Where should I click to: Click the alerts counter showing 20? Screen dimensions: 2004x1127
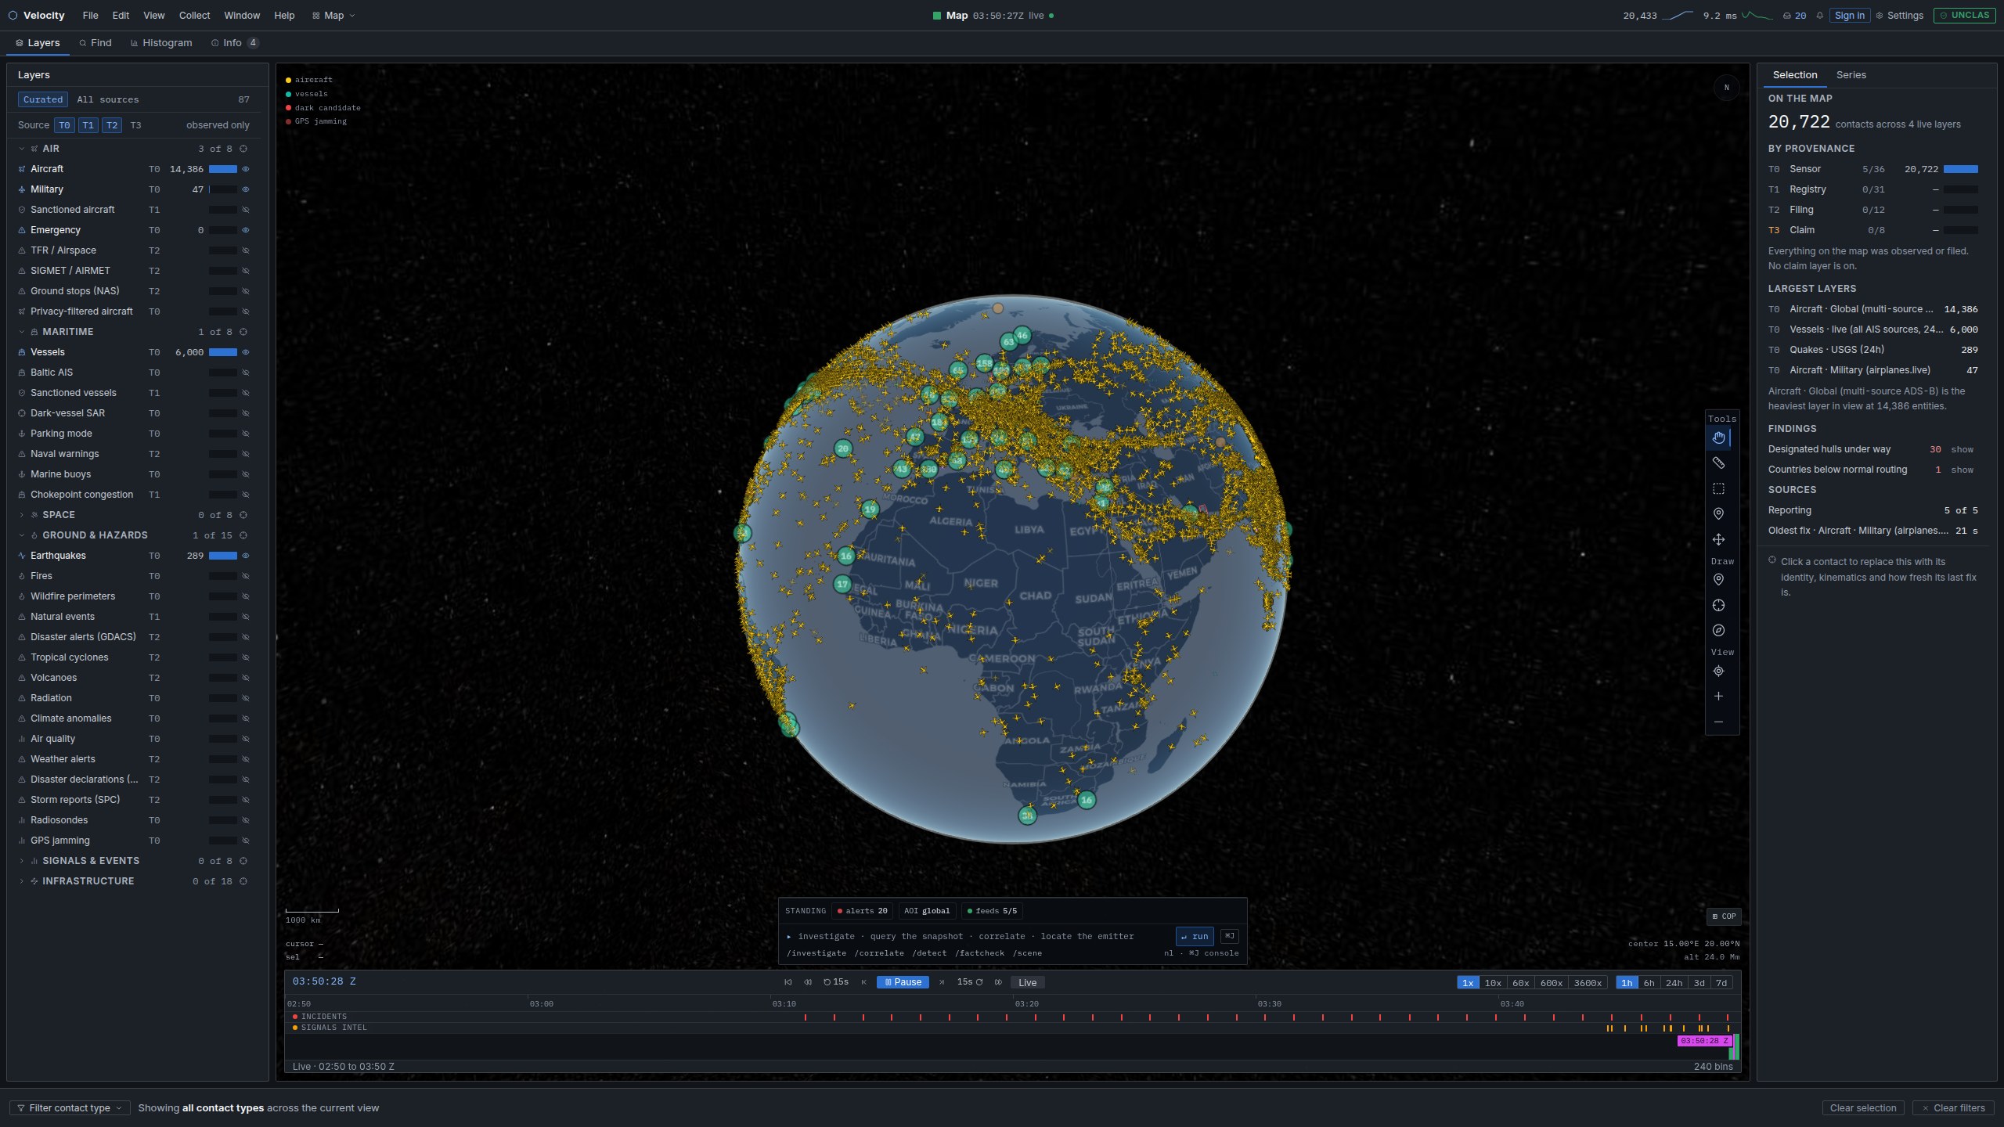point(863,911)
